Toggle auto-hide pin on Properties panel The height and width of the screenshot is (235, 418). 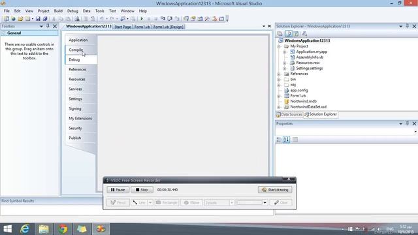pyautogui.click(x=408, y=123)
